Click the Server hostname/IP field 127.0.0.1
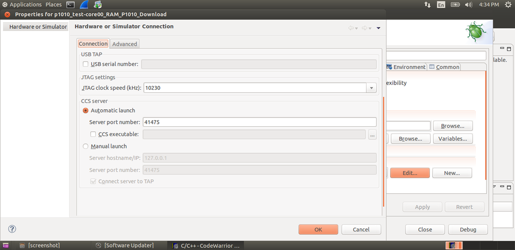The width and height of the screenshot is (515, 250). click(x=259, y=158)
